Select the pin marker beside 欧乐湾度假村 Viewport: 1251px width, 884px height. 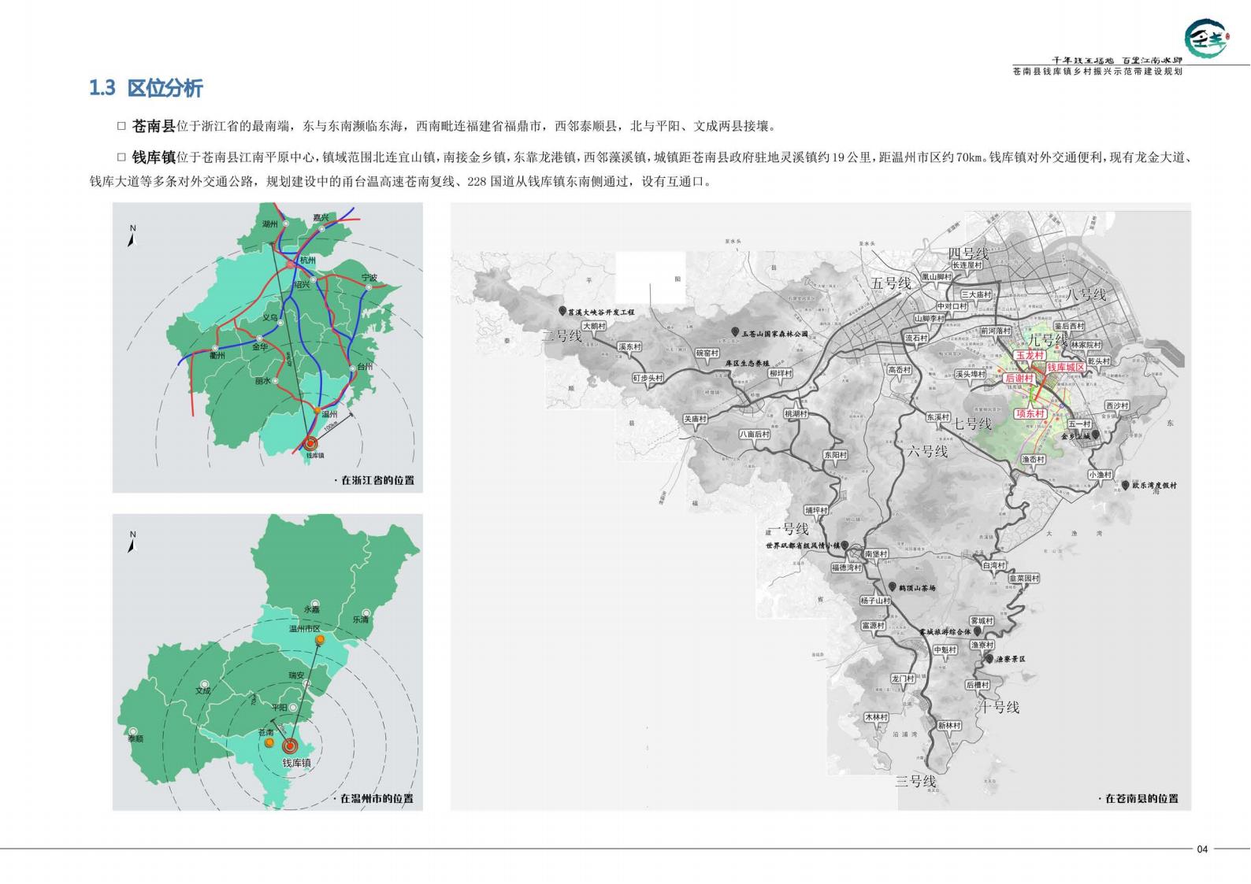click(1126, 485)
